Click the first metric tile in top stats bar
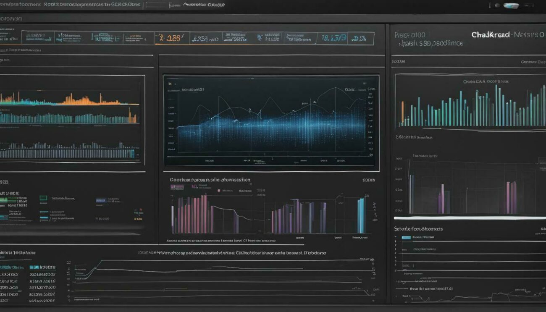 [37, 37]
